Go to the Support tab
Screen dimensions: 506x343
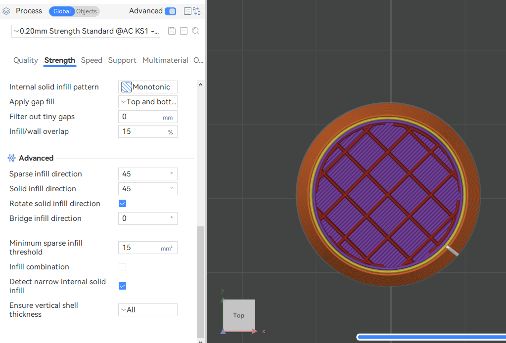(122, 60)
